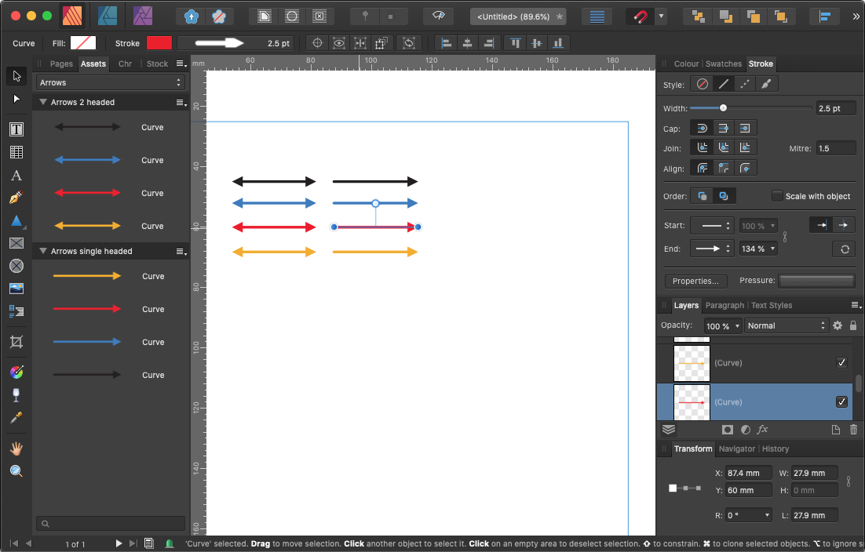Open the End arrowhead dropdown
Viewport: 865px width, 552px height.
point(711,249)
